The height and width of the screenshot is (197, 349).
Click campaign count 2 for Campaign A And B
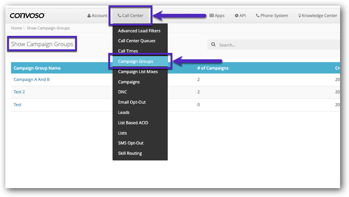[x=199, y=80]
